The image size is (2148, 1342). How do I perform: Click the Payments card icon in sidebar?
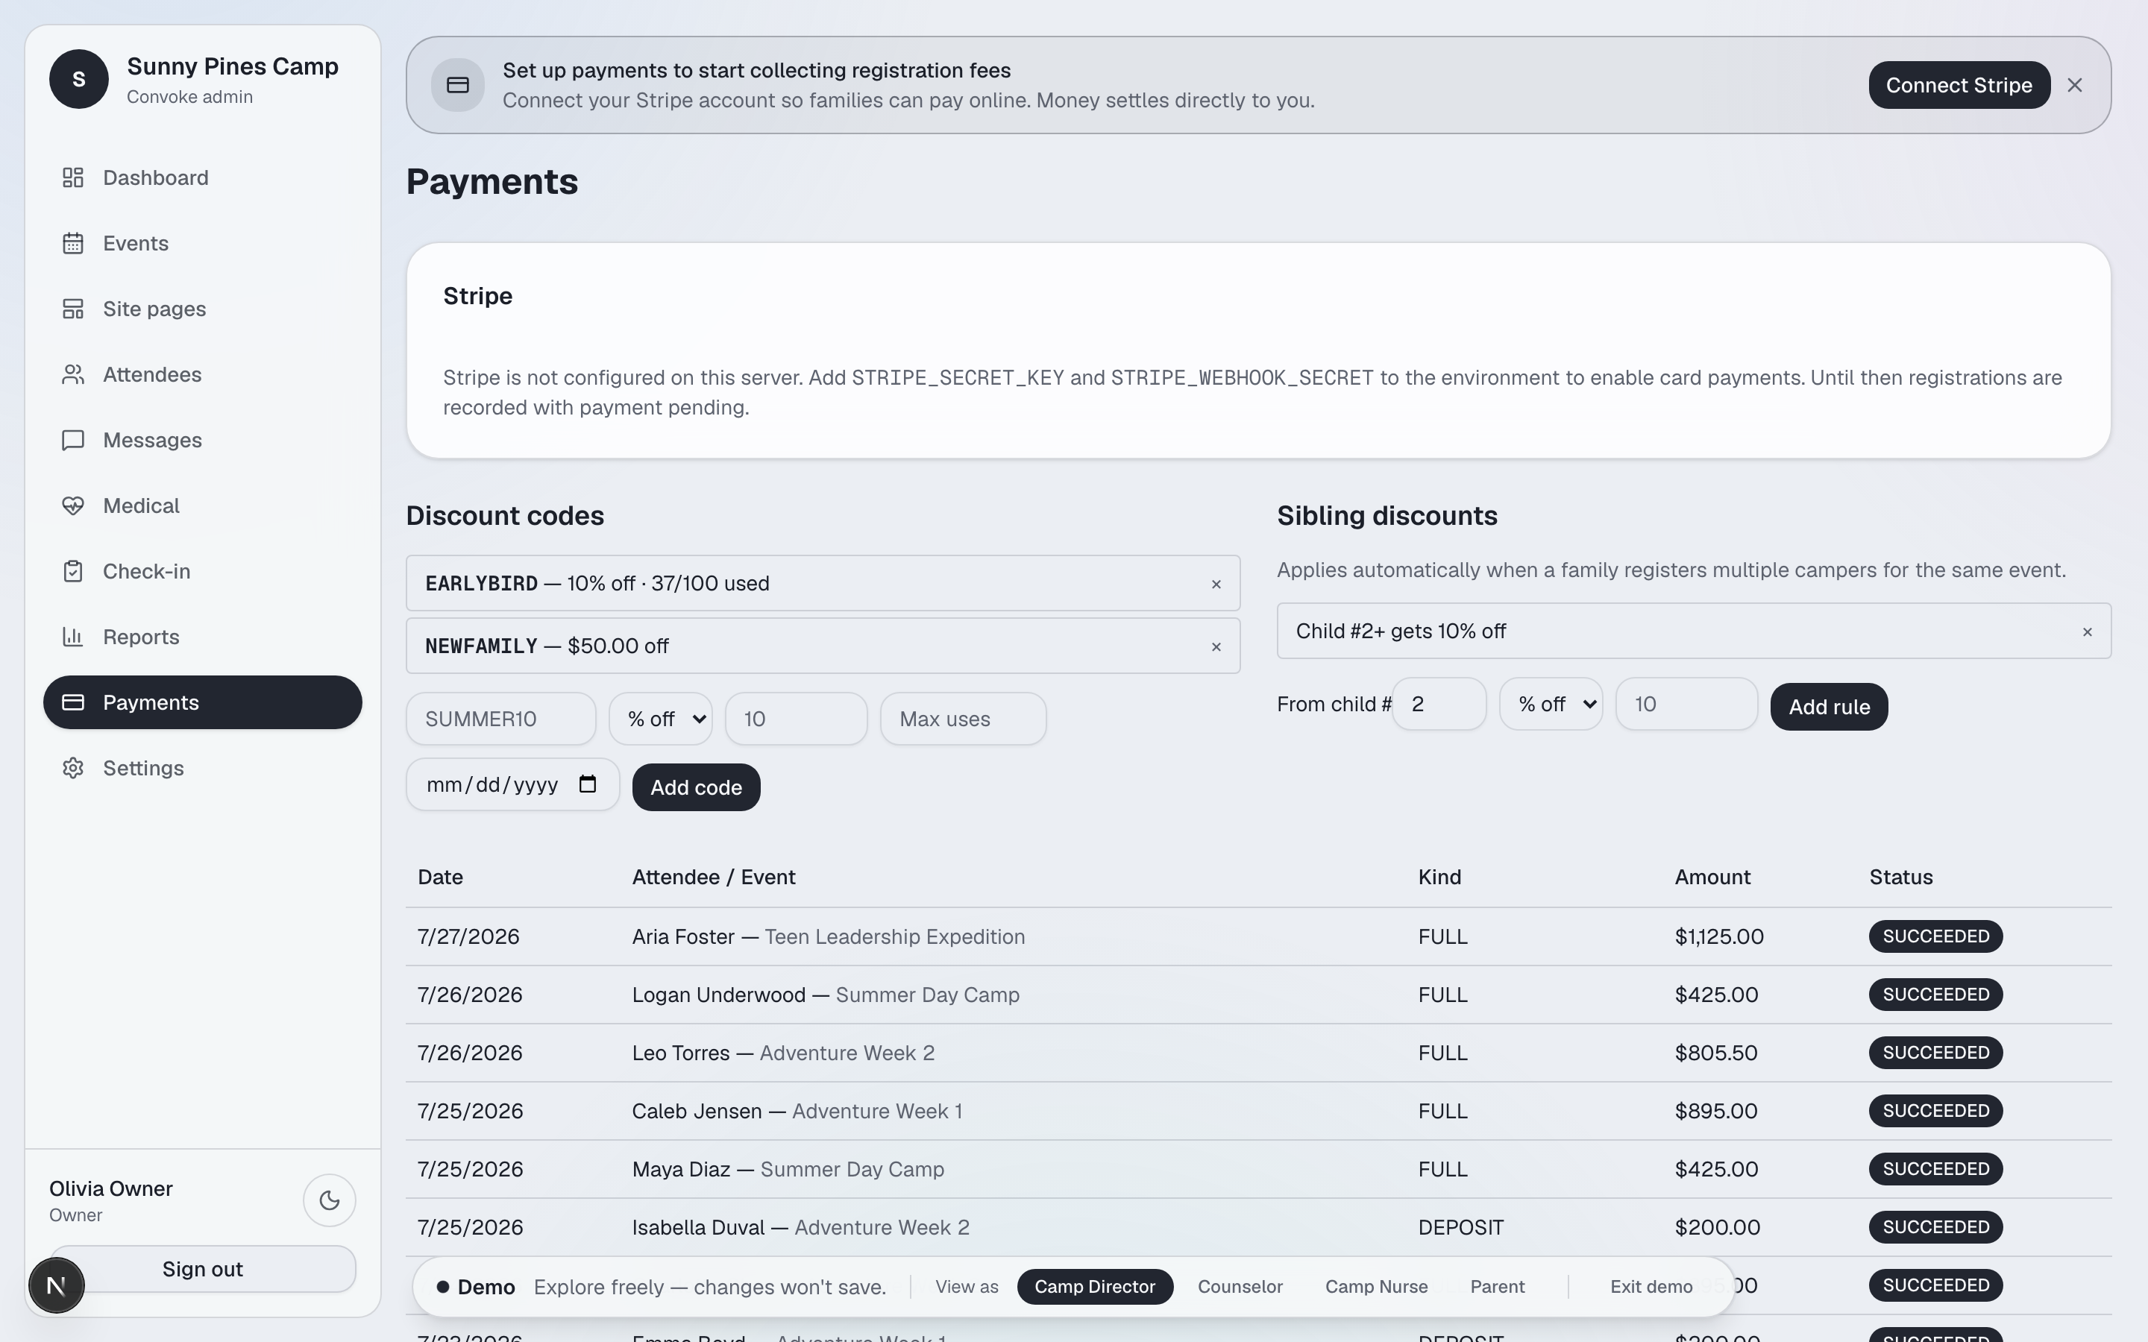point(73,702)
